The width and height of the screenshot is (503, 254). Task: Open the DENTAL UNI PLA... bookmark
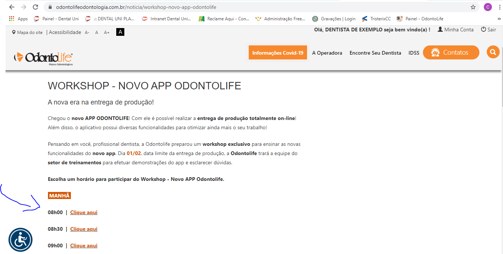pos(110,19)
